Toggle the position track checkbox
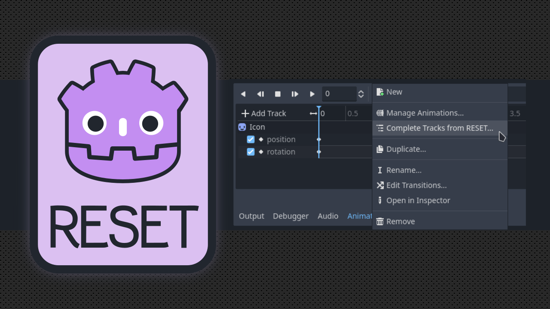550x309 pixels. point(251,139)
